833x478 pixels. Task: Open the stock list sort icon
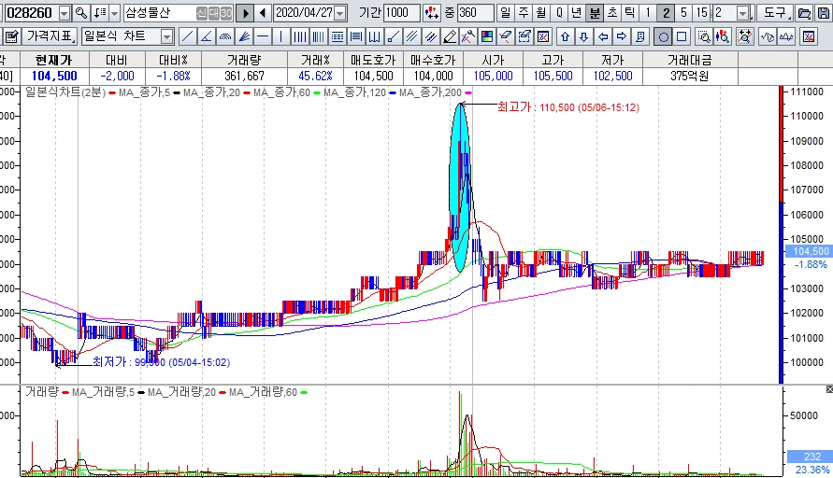click(100, 13)
